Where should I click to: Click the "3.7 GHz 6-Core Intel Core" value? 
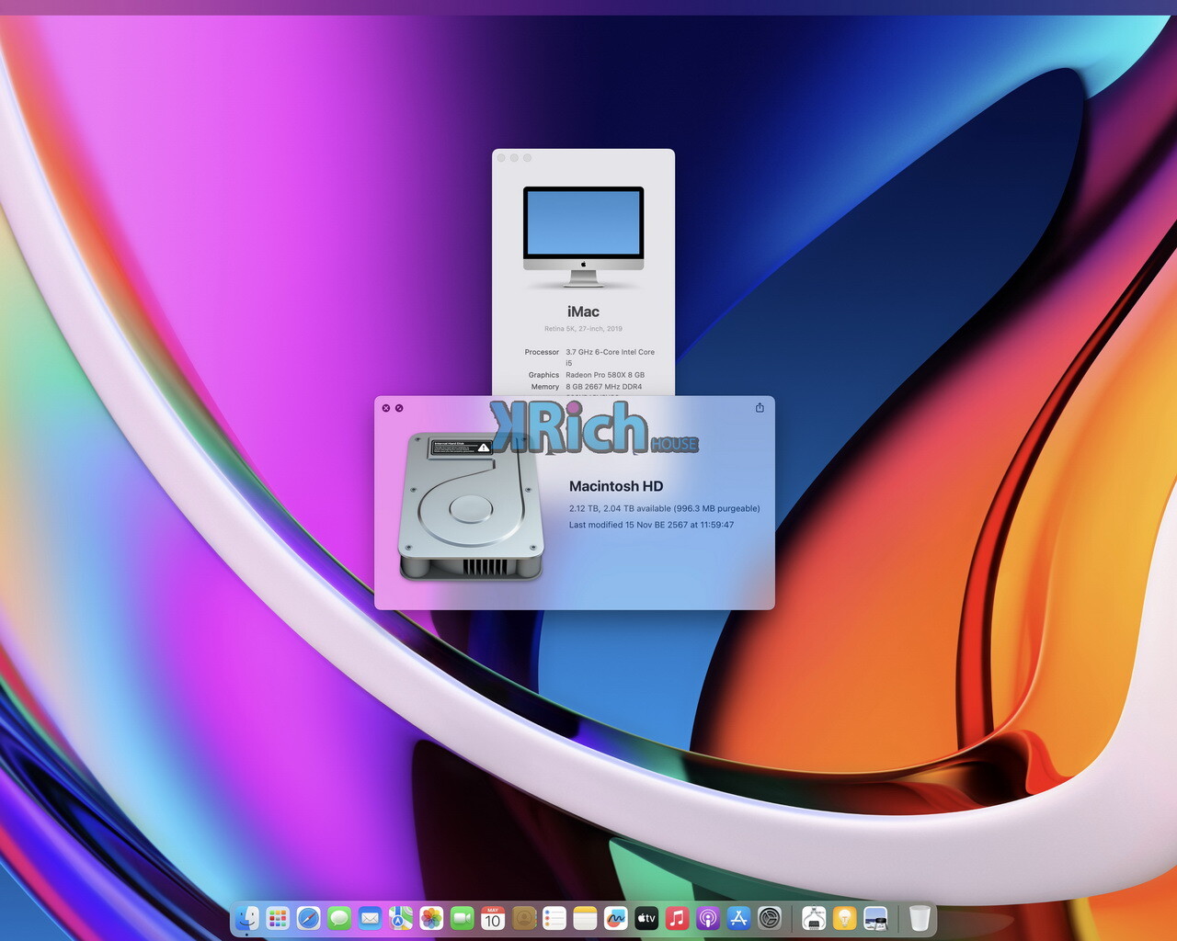[x=611, y=352]
